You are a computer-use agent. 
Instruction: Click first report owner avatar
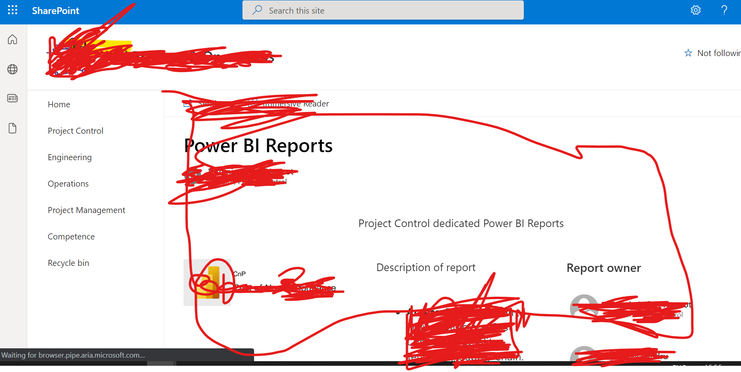coord(584,308)
